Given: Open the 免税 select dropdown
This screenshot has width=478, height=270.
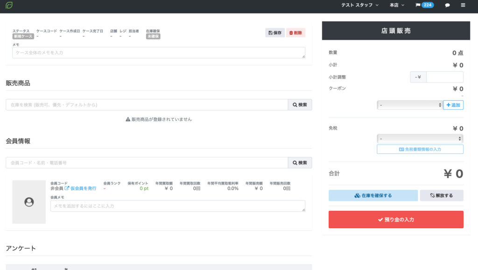Looking at the screenshot, I should [420, 138].
